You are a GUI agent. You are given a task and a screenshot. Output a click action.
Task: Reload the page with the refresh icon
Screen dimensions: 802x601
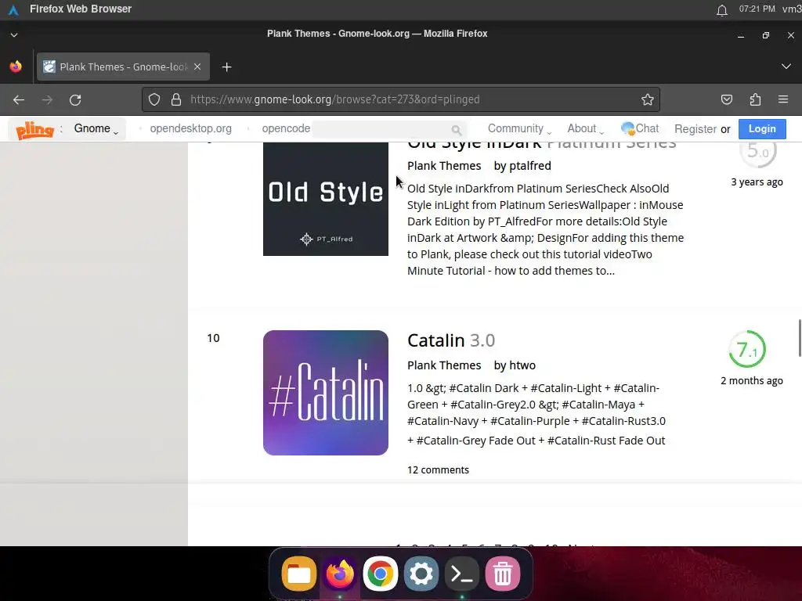pos(75,99)
